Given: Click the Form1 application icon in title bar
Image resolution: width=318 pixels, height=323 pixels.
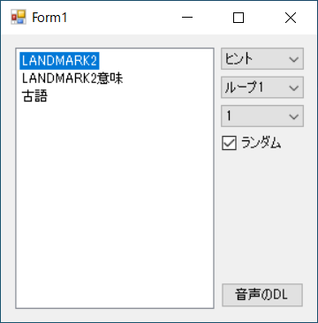Looking at the screenshot, I should [19, 18].
